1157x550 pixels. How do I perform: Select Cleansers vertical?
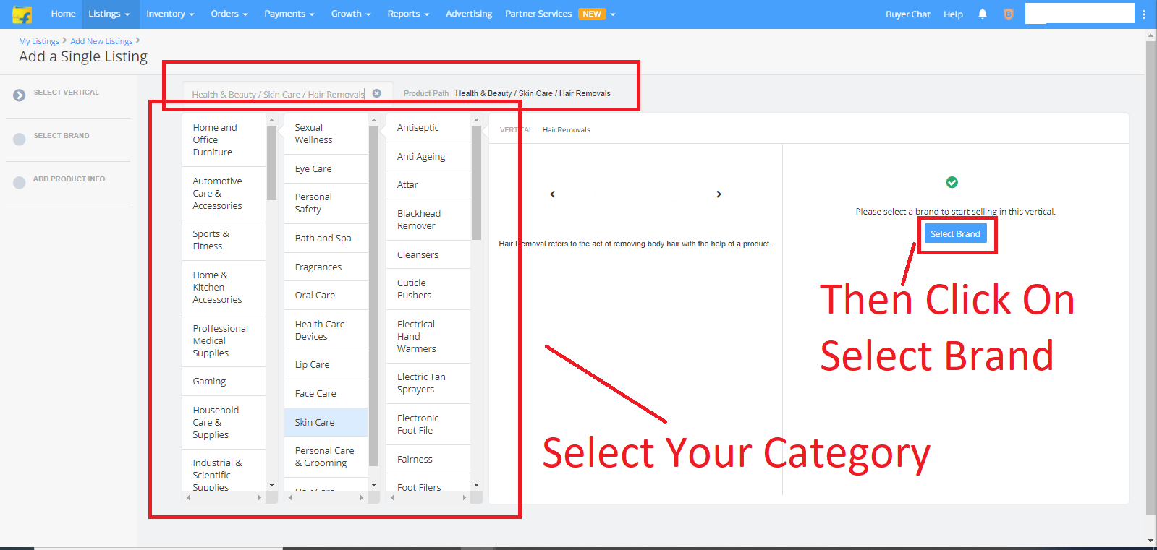pyautogui.click(x=428, y=255)
